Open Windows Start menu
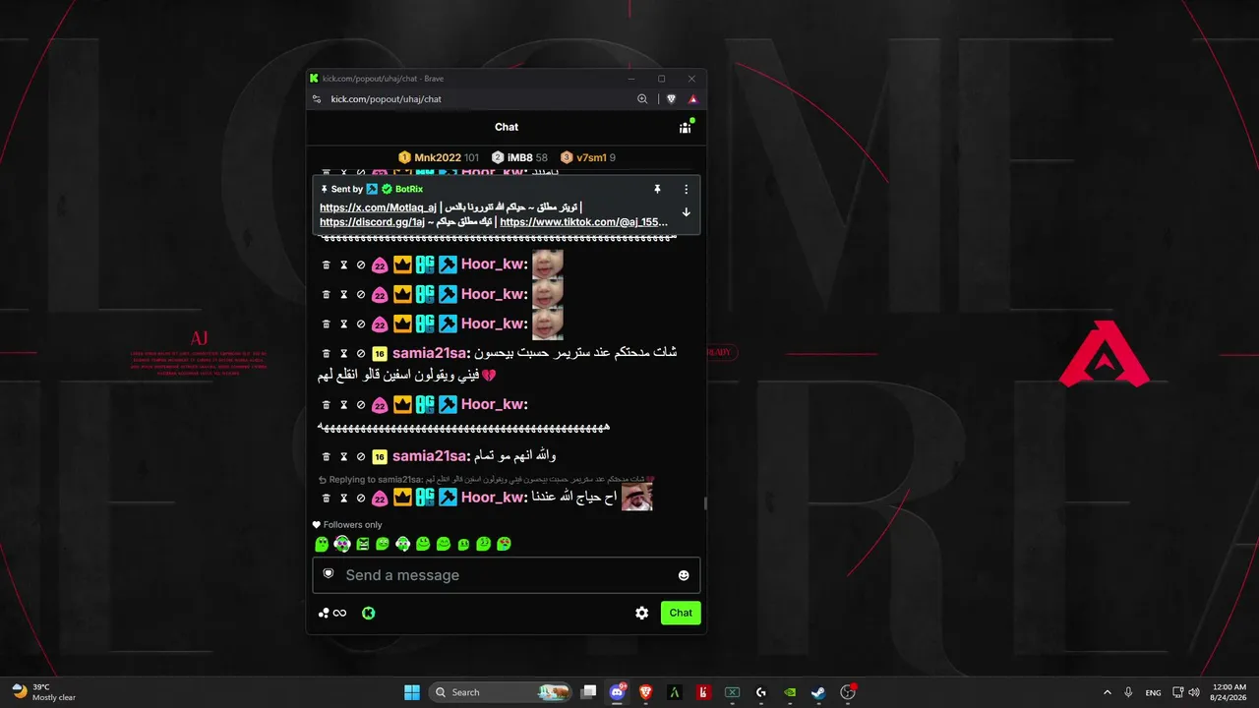Image resolution: width=1259 pixels, height=708 pixels. [x=412, y=692]
